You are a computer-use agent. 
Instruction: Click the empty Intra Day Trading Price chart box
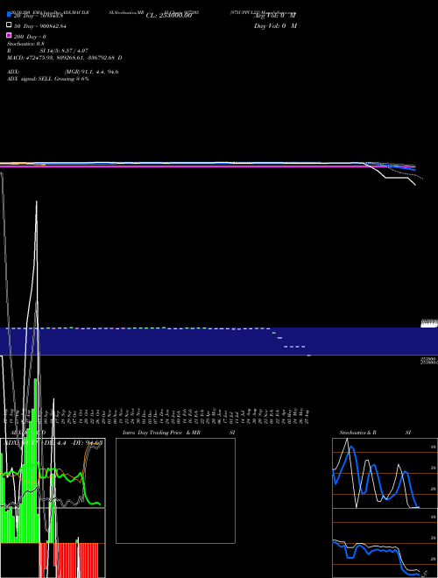(x=175, y=490)
